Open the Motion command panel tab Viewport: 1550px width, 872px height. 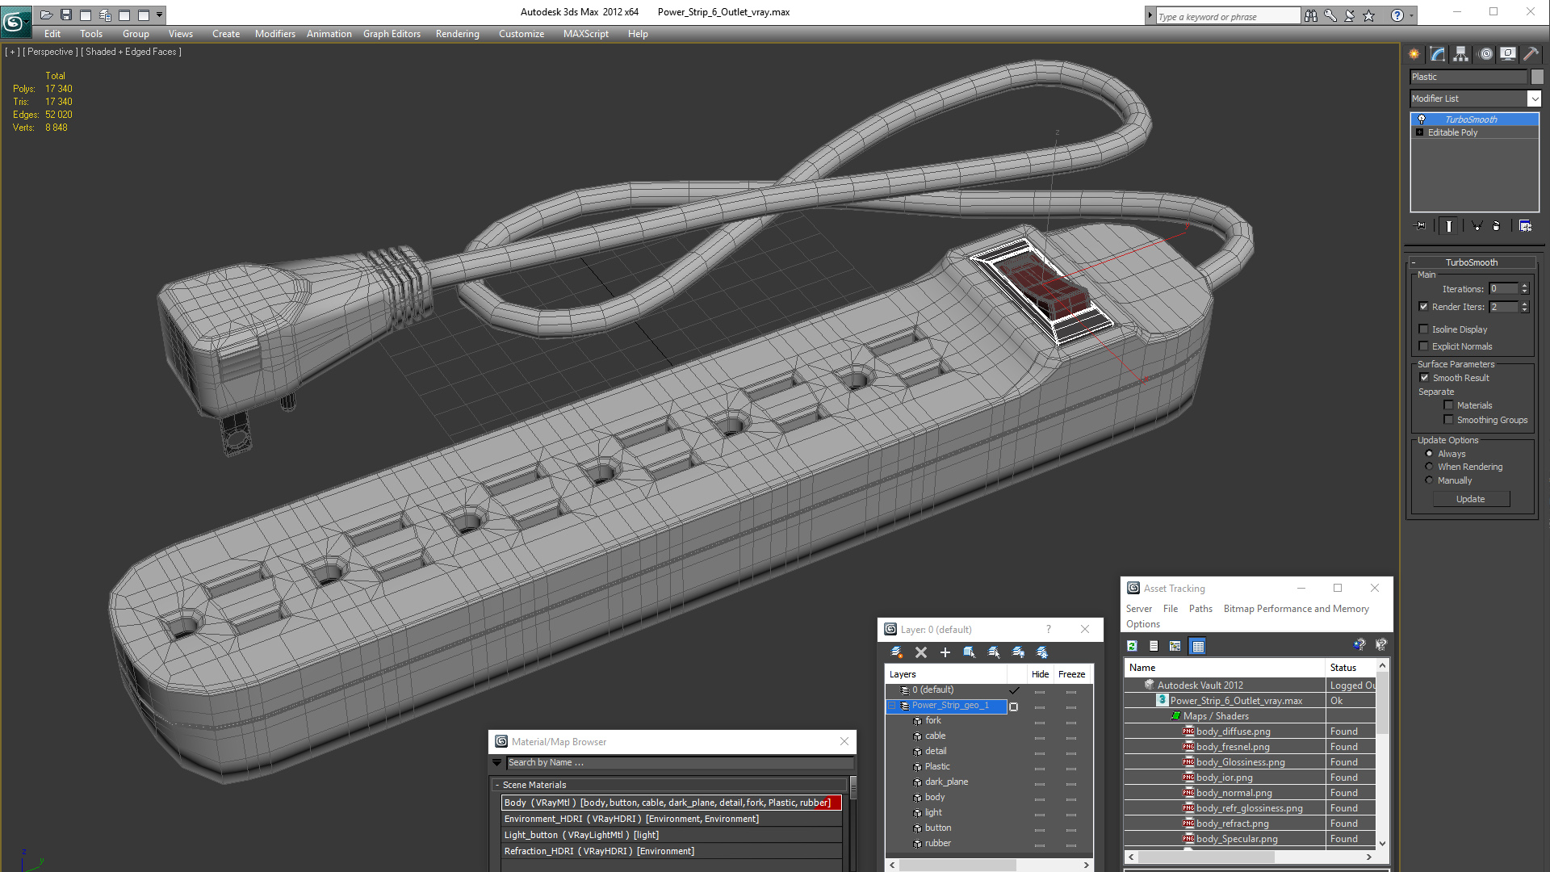point(1485,54)
